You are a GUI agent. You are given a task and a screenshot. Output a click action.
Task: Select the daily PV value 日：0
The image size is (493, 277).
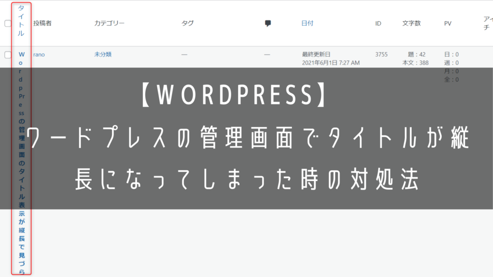pyautogui.click(x=452, y=55)
